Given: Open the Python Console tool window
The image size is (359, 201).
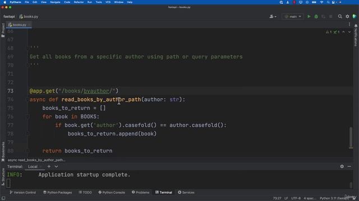Looking at the screenshot, I should 112,192.
